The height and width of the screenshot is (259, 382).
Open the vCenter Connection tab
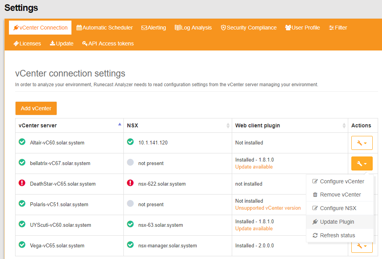(40, 28)
